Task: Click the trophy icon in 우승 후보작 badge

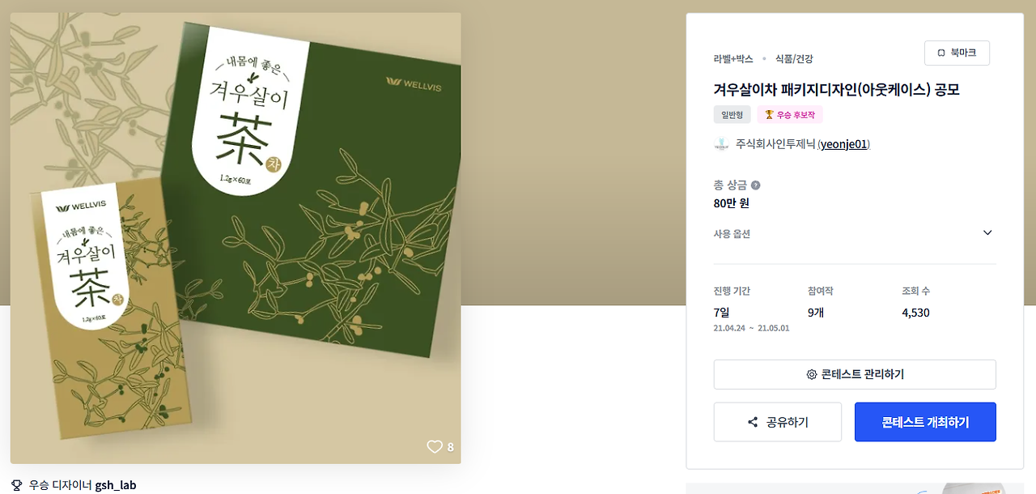Action: point(769,114)
